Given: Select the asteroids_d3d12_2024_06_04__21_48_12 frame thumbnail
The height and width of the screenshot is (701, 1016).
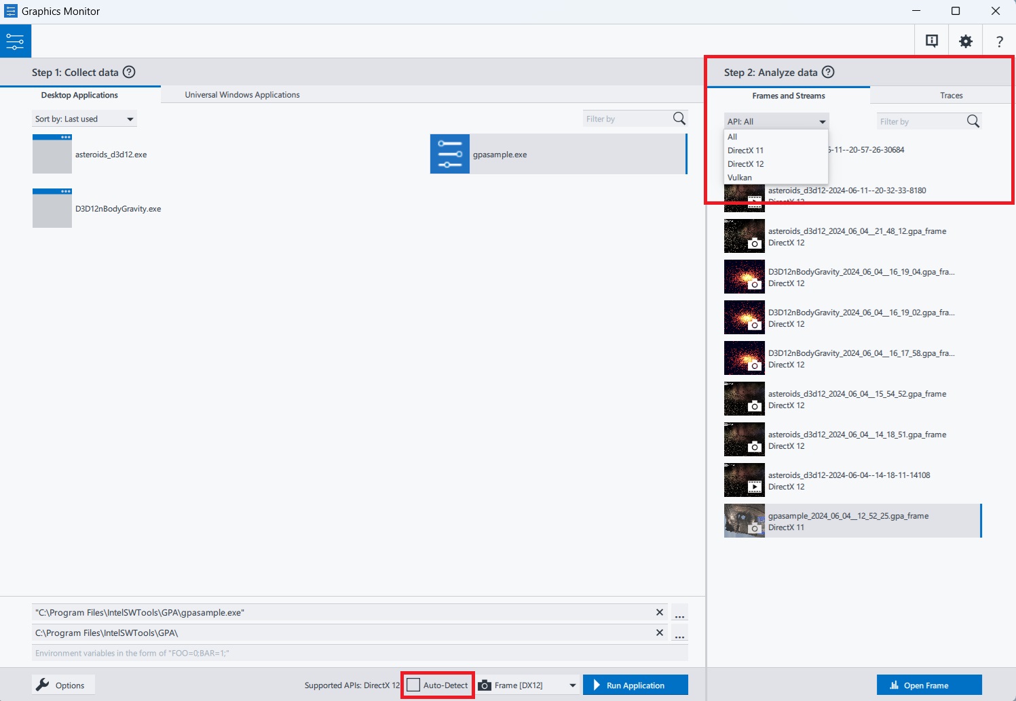Looking at the screenshot, I should 745,236.
